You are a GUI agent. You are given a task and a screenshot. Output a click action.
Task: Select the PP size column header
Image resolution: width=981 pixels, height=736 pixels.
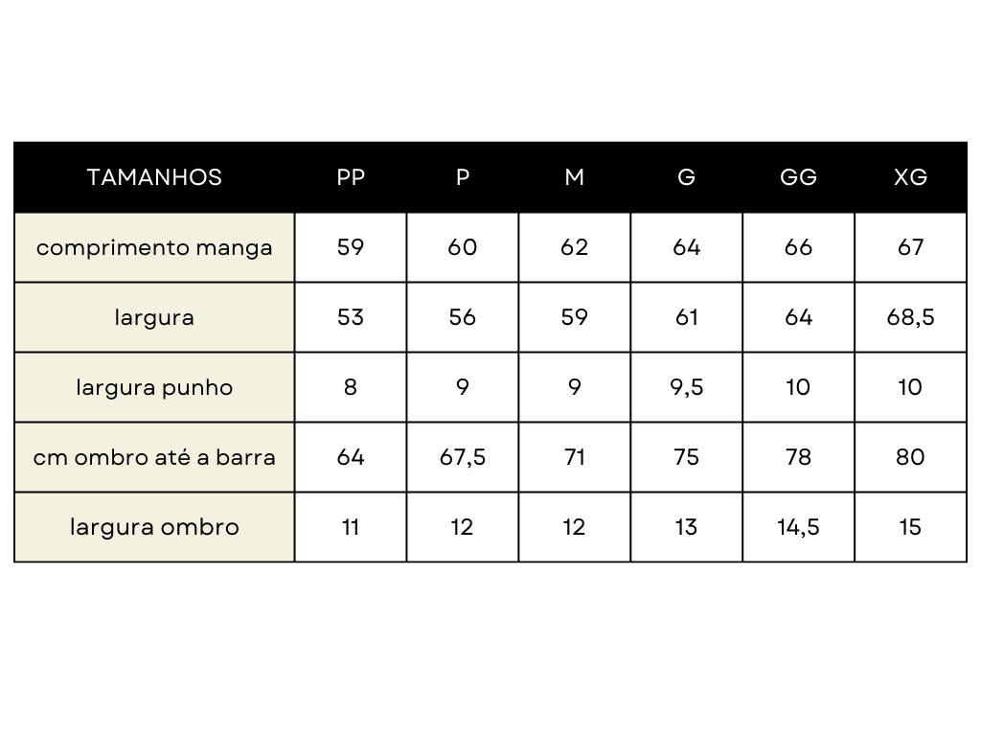click(351, 177)
